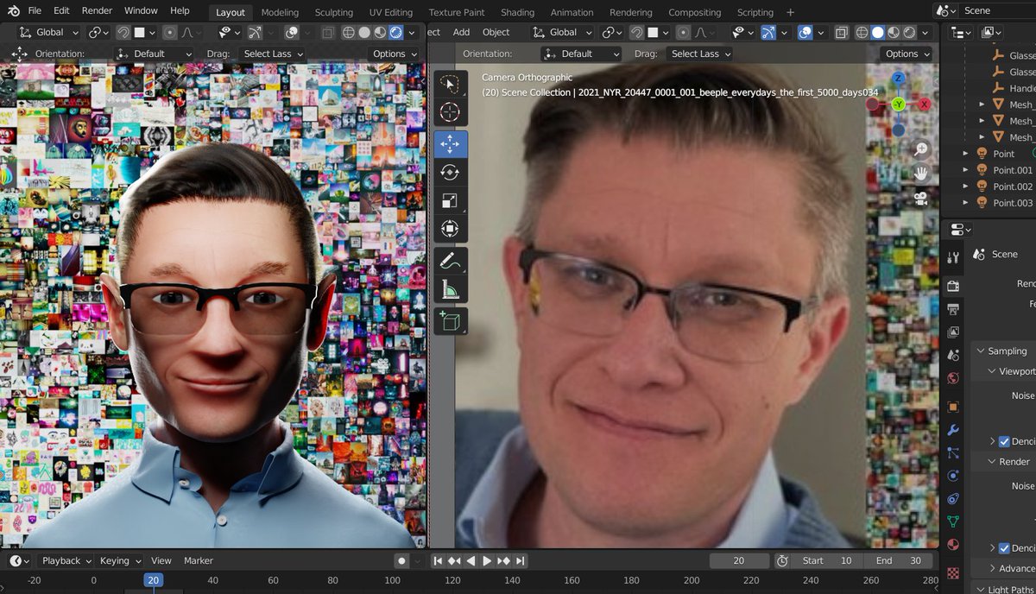Screen dimensions: 1036x594
Task: Open the Object Data green triangle tab
Action: click(953, 521)
